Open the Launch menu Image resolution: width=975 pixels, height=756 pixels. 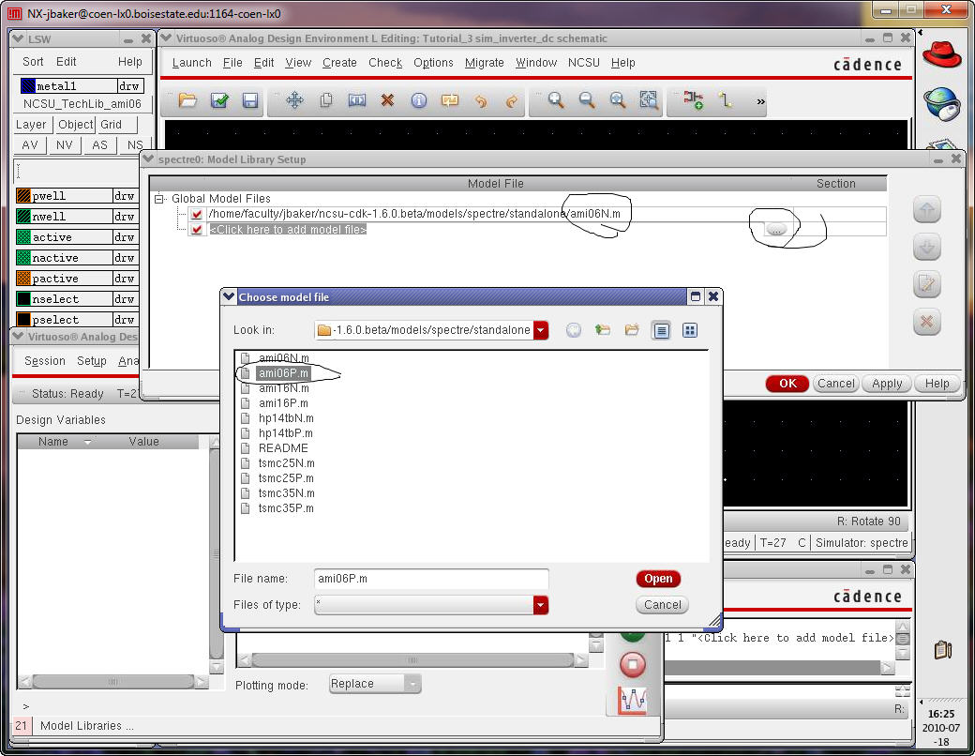191,63
